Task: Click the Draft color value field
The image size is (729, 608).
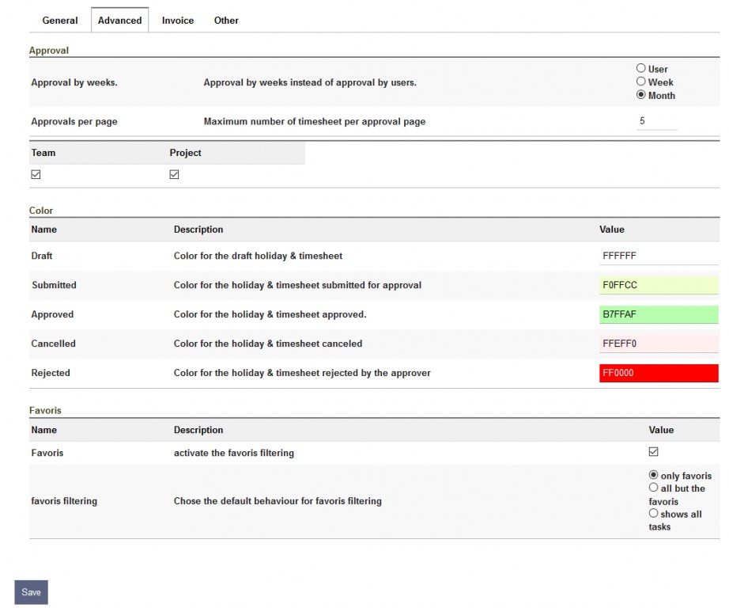Action: coord(659,256)
